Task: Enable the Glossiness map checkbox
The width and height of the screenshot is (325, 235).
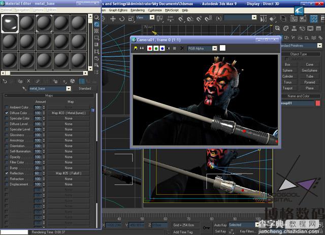Action: coord(7,135)
